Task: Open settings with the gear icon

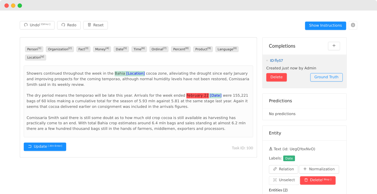Action: point(353,25)
